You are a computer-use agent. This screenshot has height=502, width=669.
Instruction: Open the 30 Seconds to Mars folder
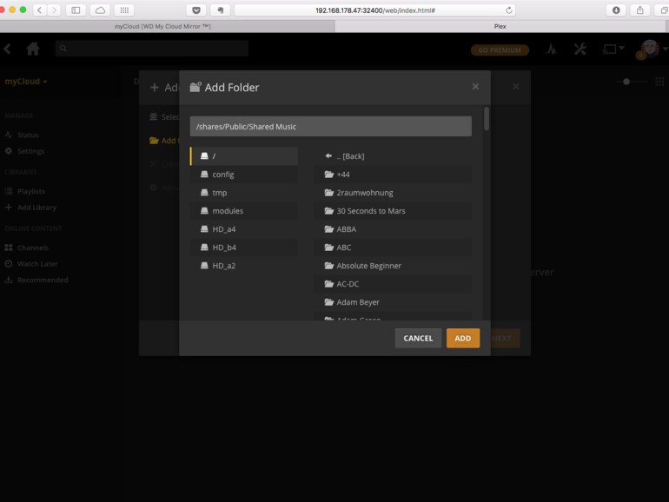[x=393, y=211]
